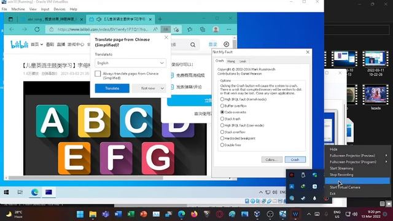Open OBS Studio from host taskbar

click(270, 214)
